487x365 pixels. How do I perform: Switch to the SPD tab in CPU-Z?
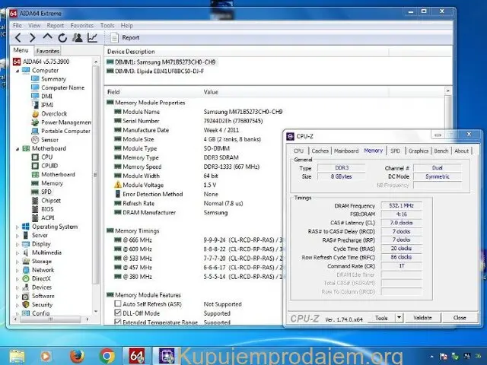[x=395, y=151]
